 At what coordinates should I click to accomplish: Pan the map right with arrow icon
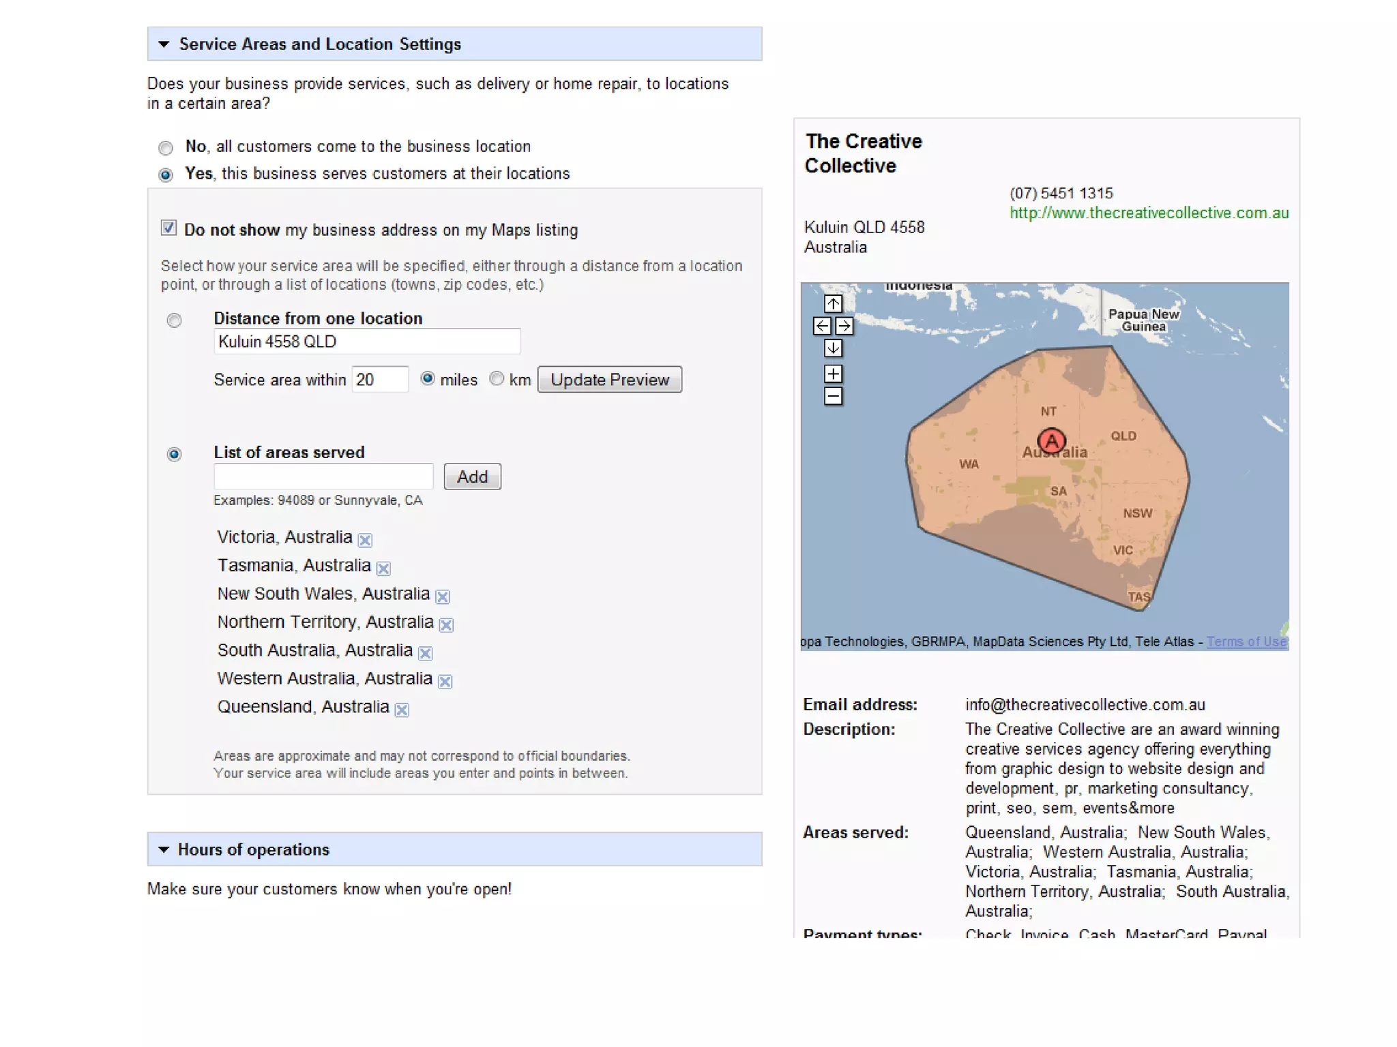(844, 326)
